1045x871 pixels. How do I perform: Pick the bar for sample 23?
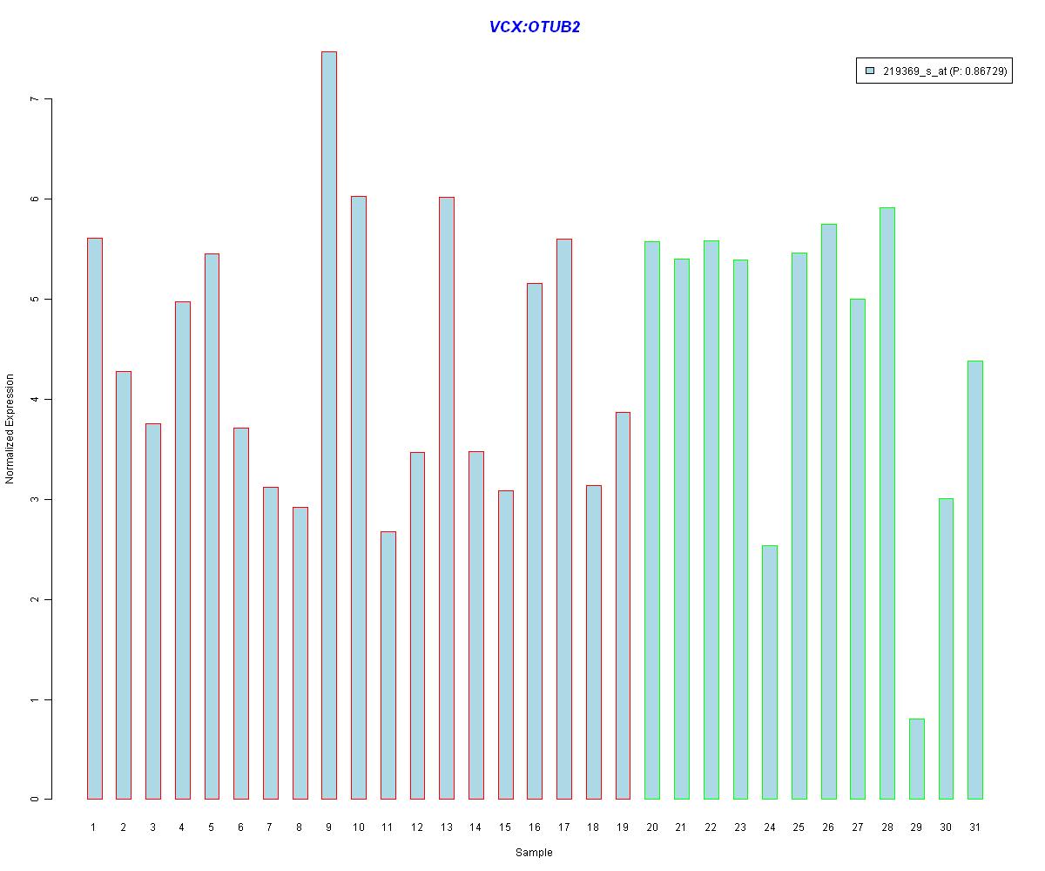tap(741, 530)
